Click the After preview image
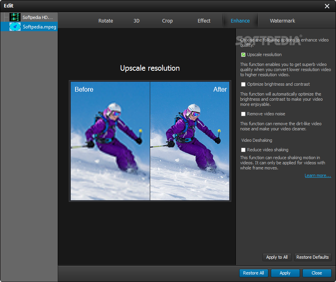The height and width of the screenshot is (282, 336). coord(190,141)
